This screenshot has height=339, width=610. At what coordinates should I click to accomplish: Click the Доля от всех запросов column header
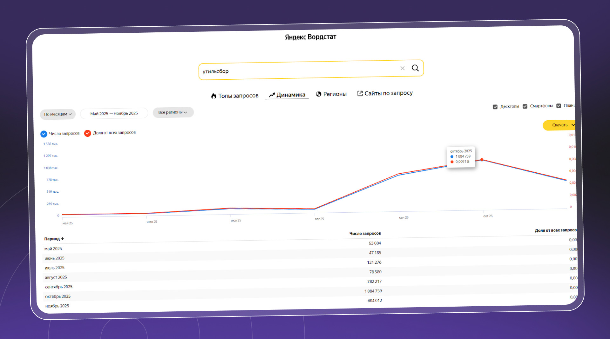click(x=556, y=230)
